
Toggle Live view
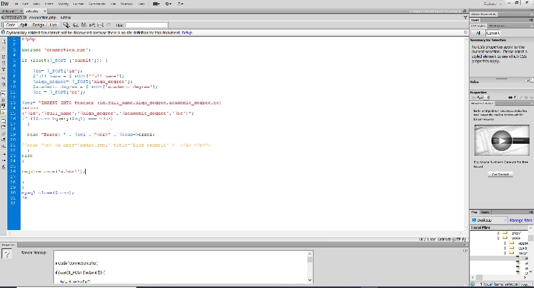point(53,25)
